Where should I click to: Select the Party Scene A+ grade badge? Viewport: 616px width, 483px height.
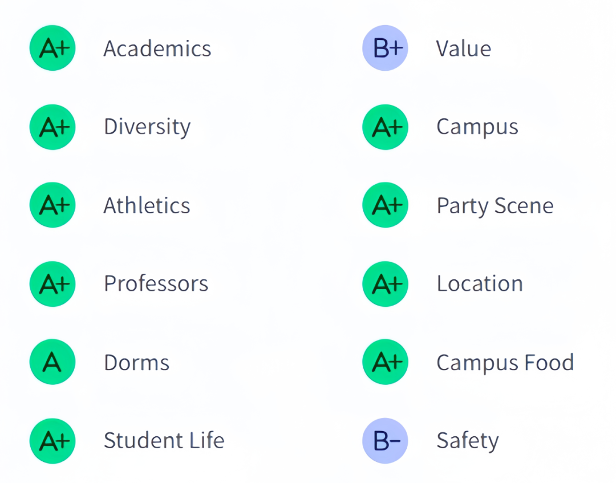click(385, 205)
